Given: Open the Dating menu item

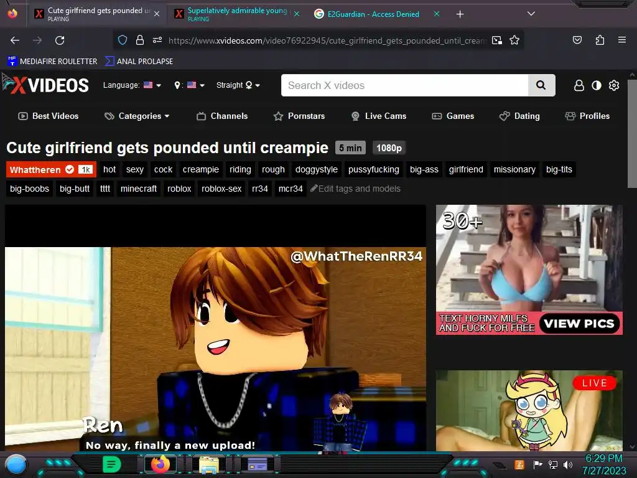Looking at the screenshot, I should [x=519, y=116].
